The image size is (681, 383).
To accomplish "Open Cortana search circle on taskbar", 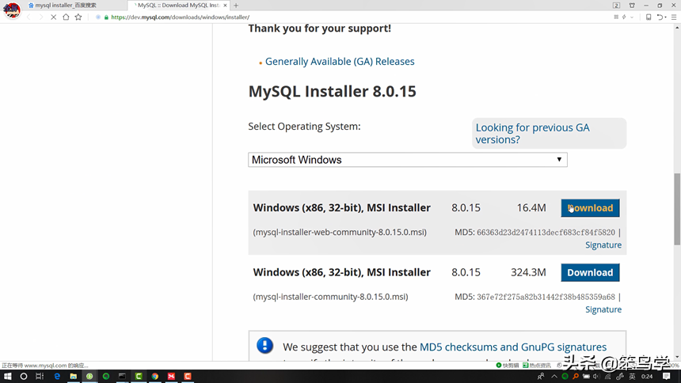I will 24,376.
